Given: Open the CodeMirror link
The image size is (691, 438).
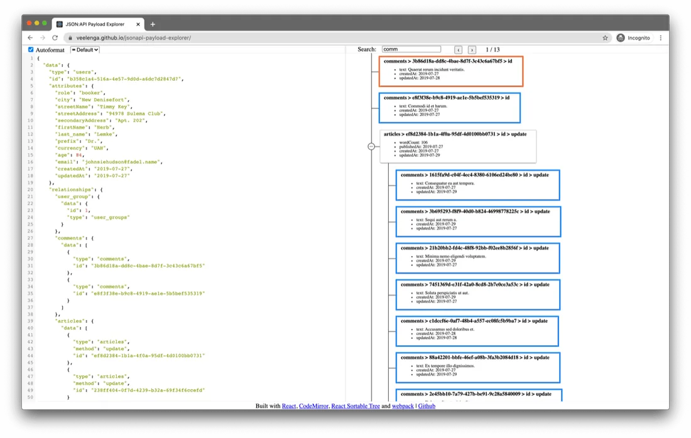Looking at the screenshot, I should tap(313, 406).
